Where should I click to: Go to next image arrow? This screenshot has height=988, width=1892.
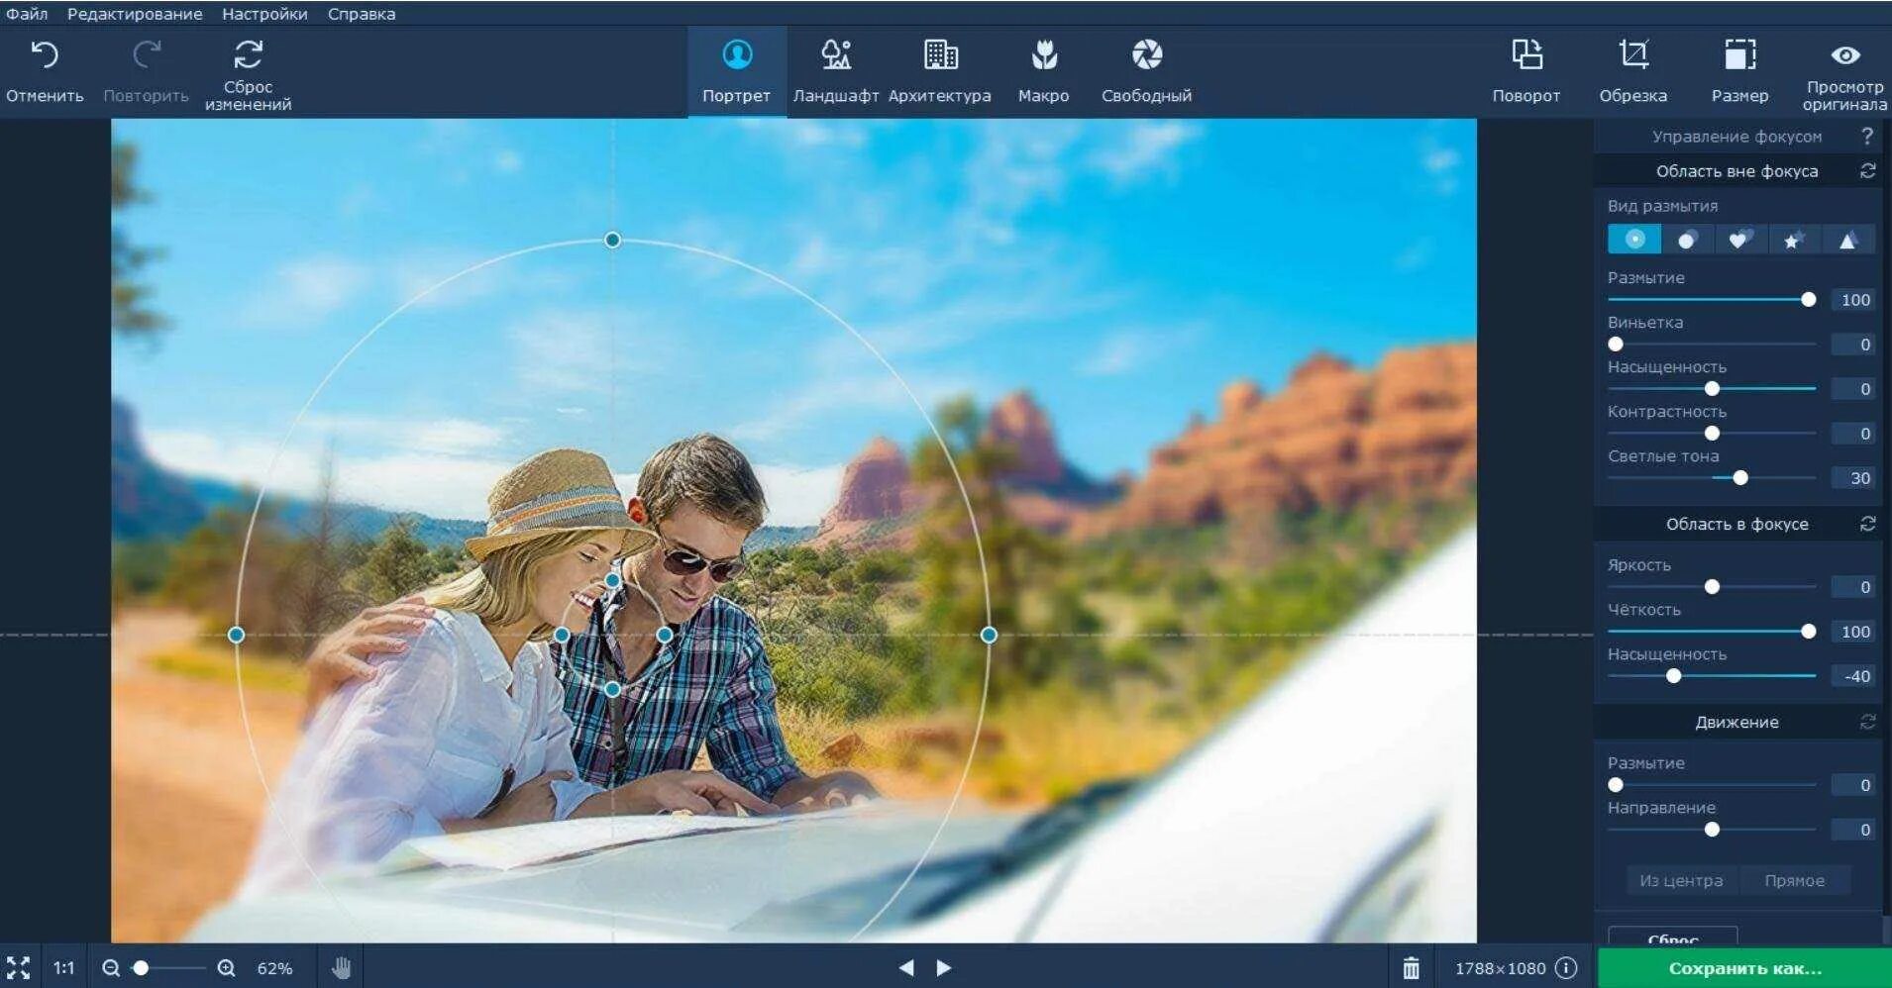click(944, 967)
